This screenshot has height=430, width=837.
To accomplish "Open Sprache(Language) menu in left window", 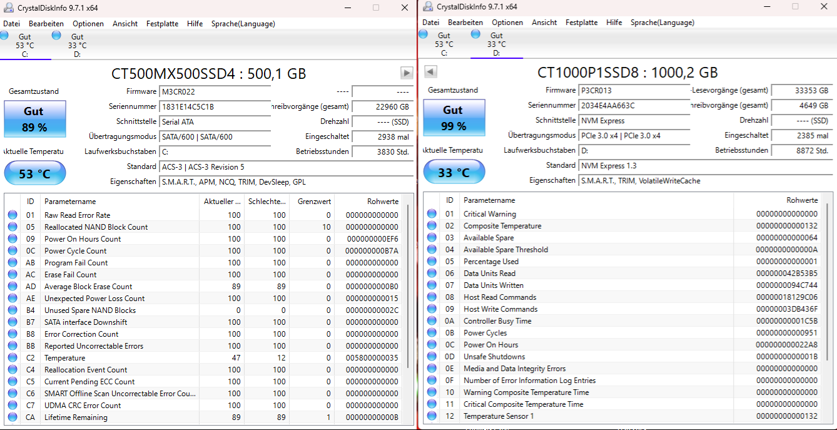I will [x=243, y=24].
